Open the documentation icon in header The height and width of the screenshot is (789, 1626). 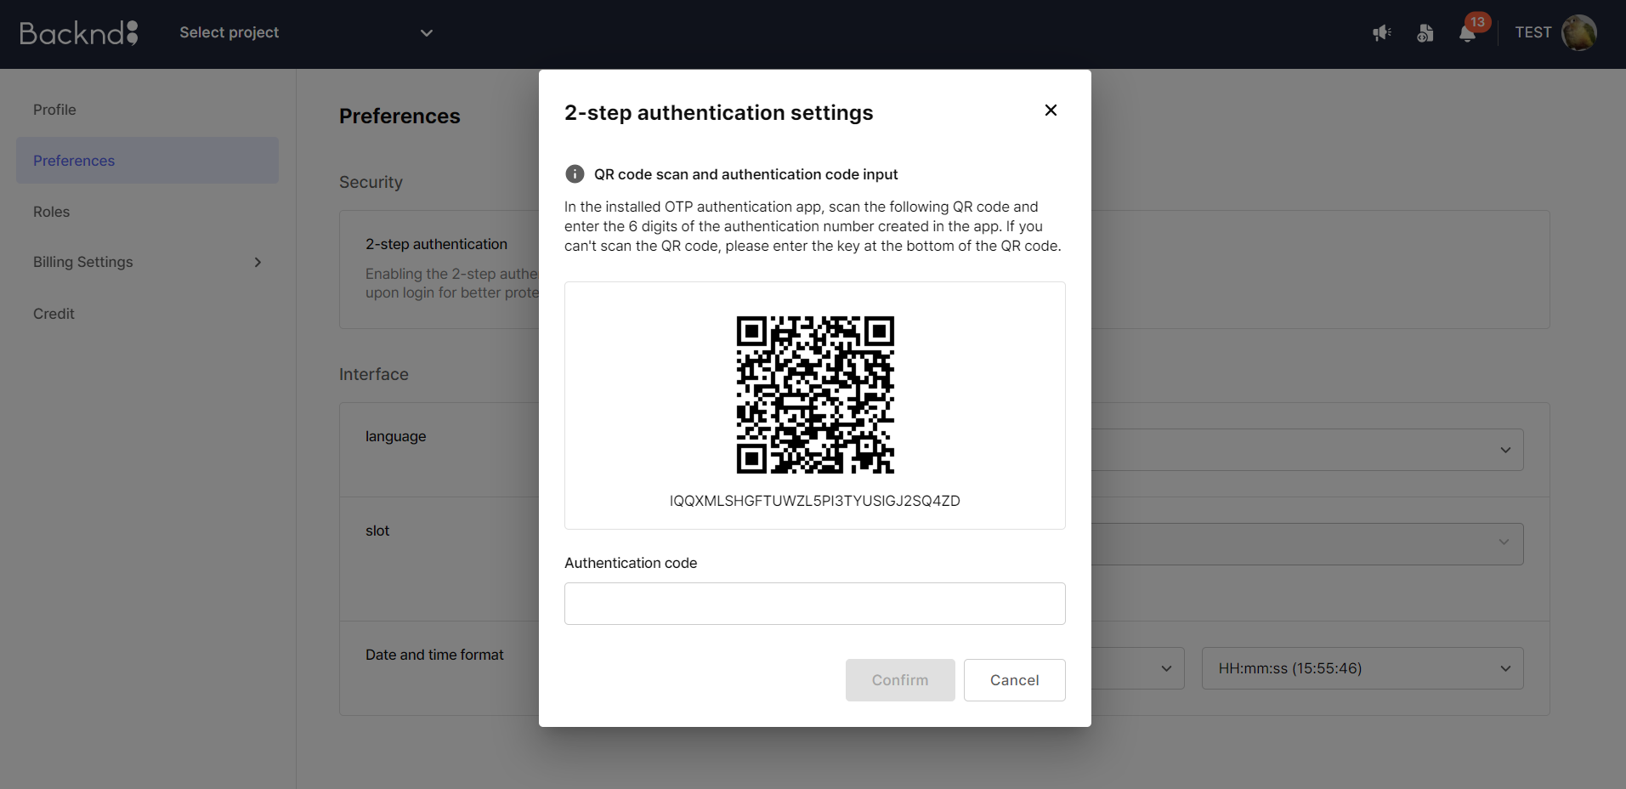1425,33
